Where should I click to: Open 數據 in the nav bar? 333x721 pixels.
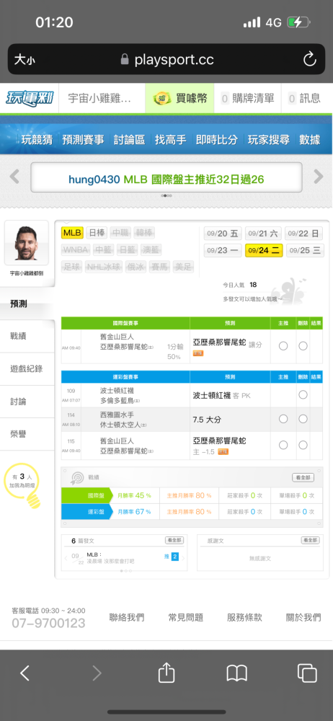click(309, 140)
